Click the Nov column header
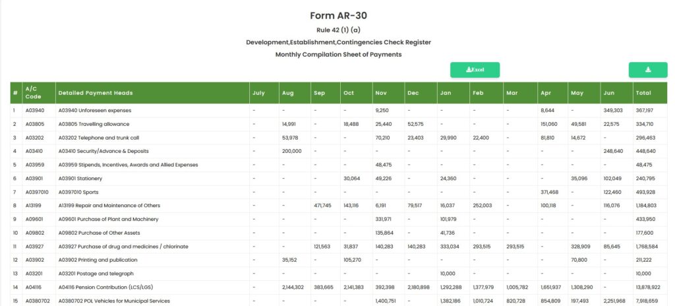This screenshot has height=306, width=675. 388,93
